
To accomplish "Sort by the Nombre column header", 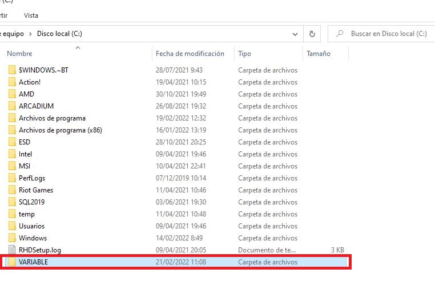I will coord(19,53).
